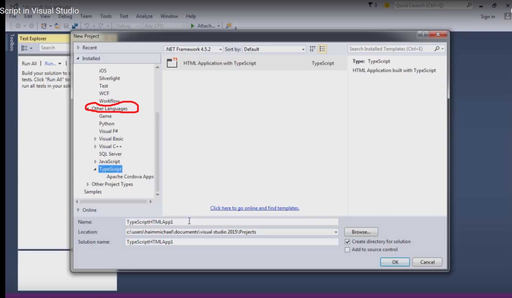The image size is (512, 298).
Task: Click the Browse... button
Action: point(361,232)
